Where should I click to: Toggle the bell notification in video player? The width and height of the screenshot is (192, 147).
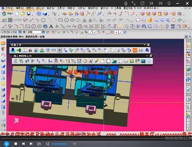(x=126, y=3)
